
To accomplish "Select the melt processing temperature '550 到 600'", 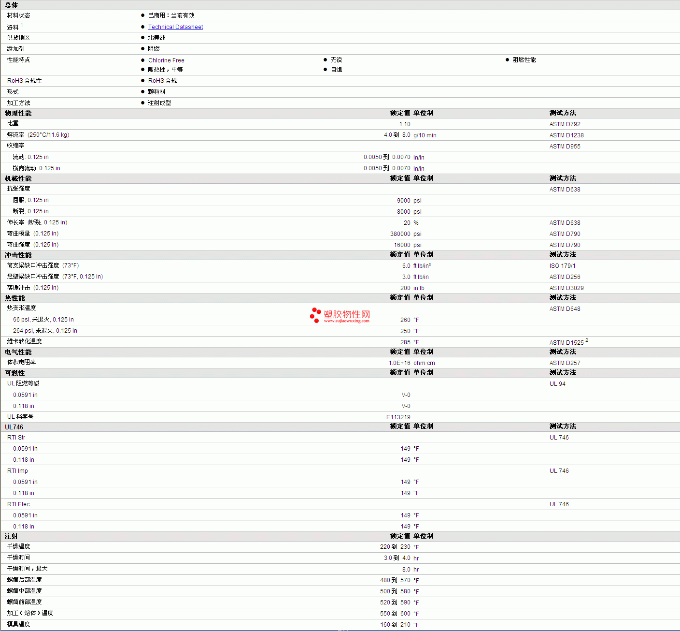I will click(395, 614).
